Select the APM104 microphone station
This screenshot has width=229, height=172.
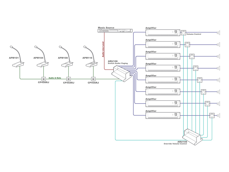pos(44,64)
